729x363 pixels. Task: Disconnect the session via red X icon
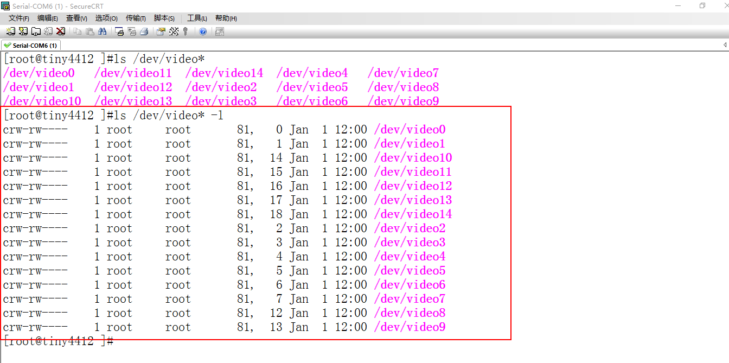pos(61,31)
